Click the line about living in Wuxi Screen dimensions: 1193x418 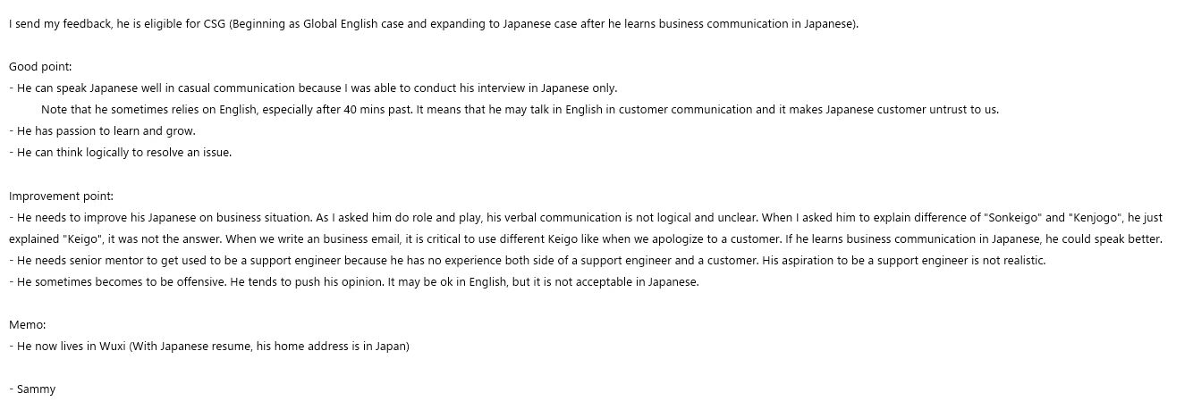[209, 347]
